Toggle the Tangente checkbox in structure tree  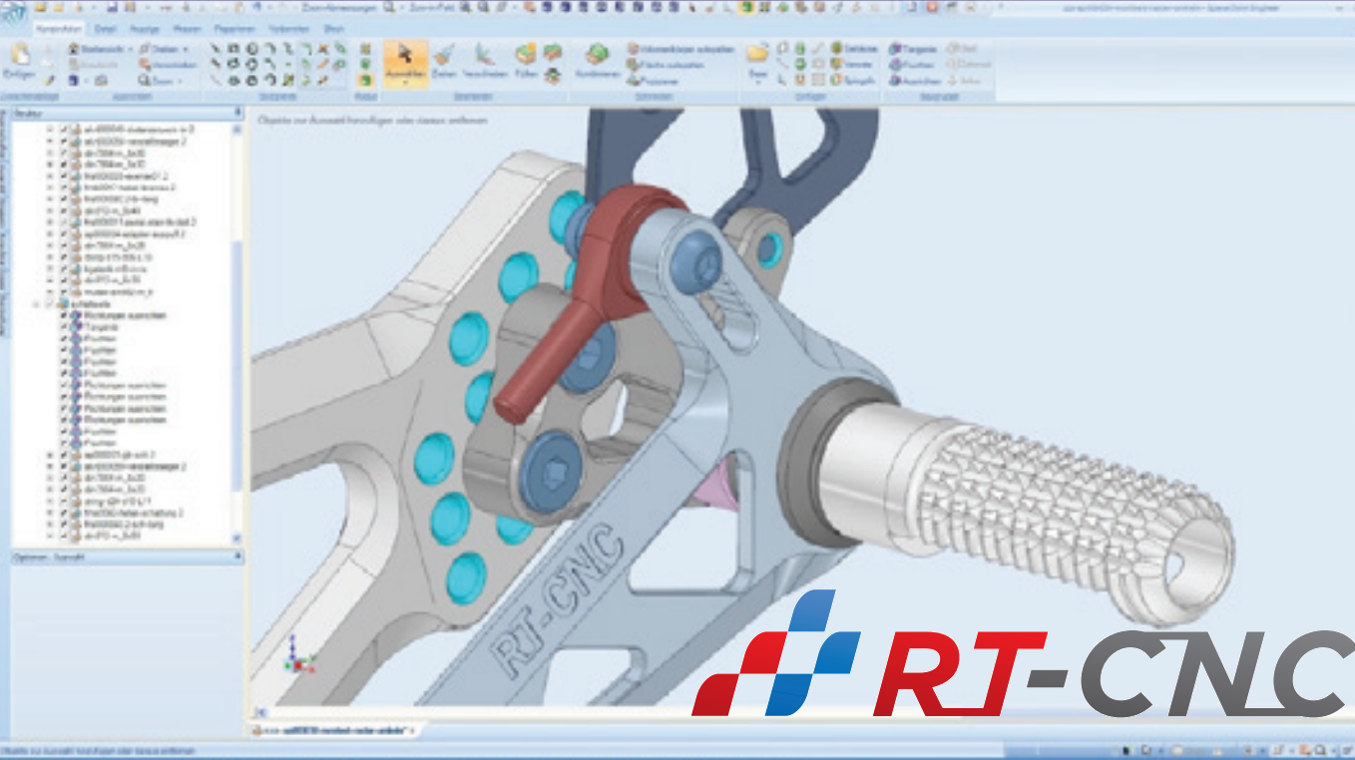64,326
